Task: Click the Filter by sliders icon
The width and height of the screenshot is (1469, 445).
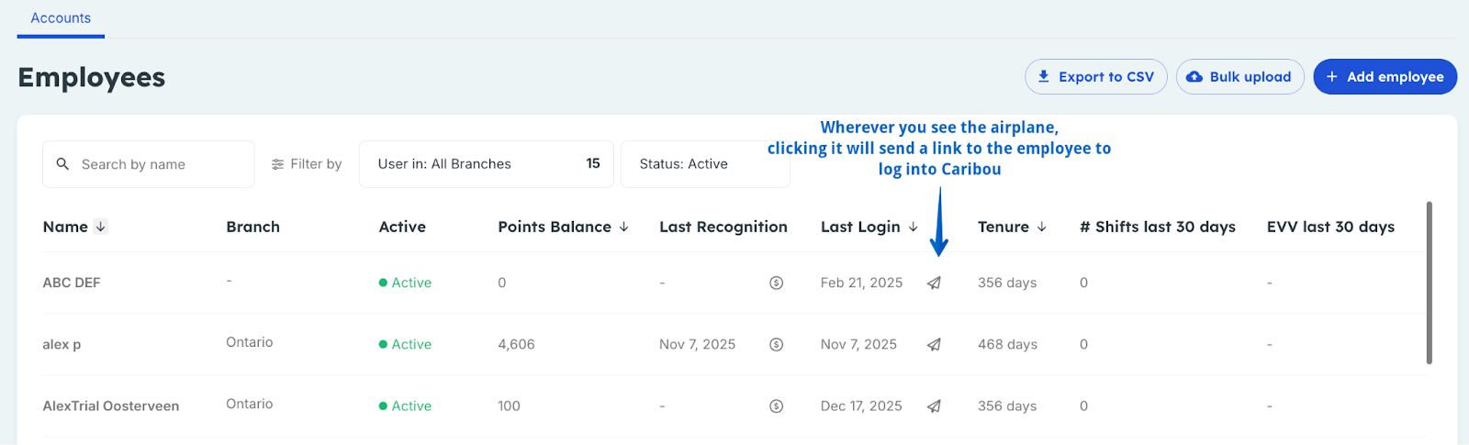Action: (277, 164)
